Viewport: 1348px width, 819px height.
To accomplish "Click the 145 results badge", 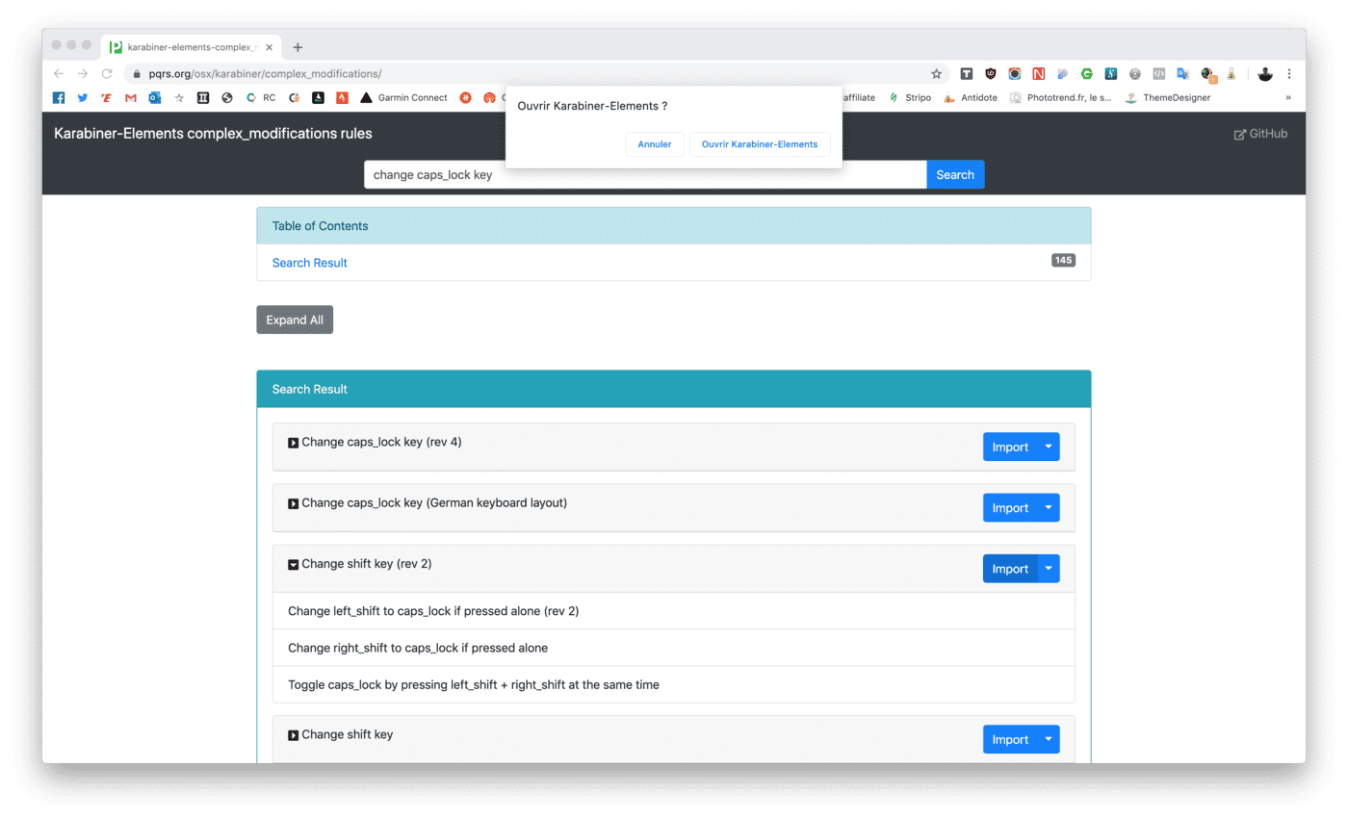I will pos(1063,261).
